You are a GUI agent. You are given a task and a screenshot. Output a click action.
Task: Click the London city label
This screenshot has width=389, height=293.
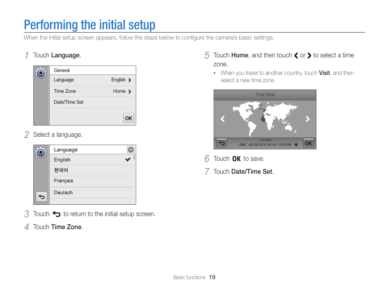click(x=265, y=140)
